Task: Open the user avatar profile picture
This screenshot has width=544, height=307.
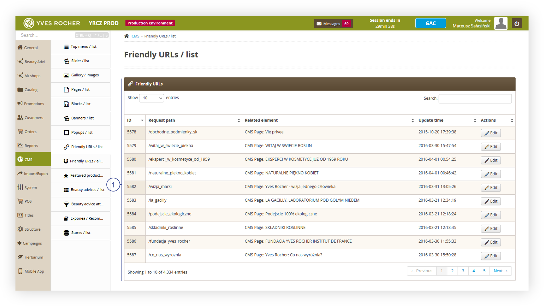Action: 501,23
